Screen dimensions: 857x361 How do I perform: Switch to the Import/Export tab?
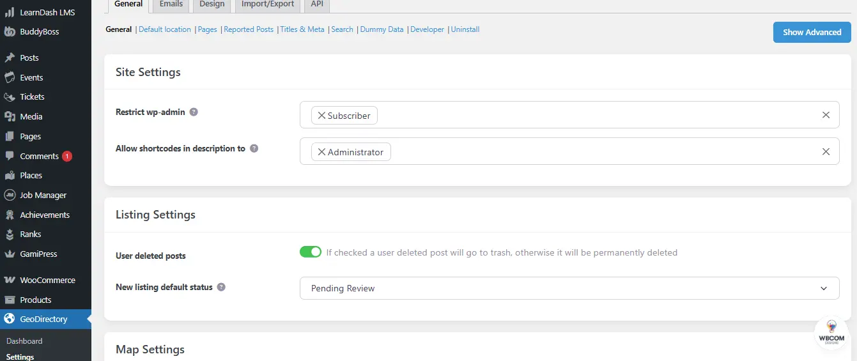point(268,5)
